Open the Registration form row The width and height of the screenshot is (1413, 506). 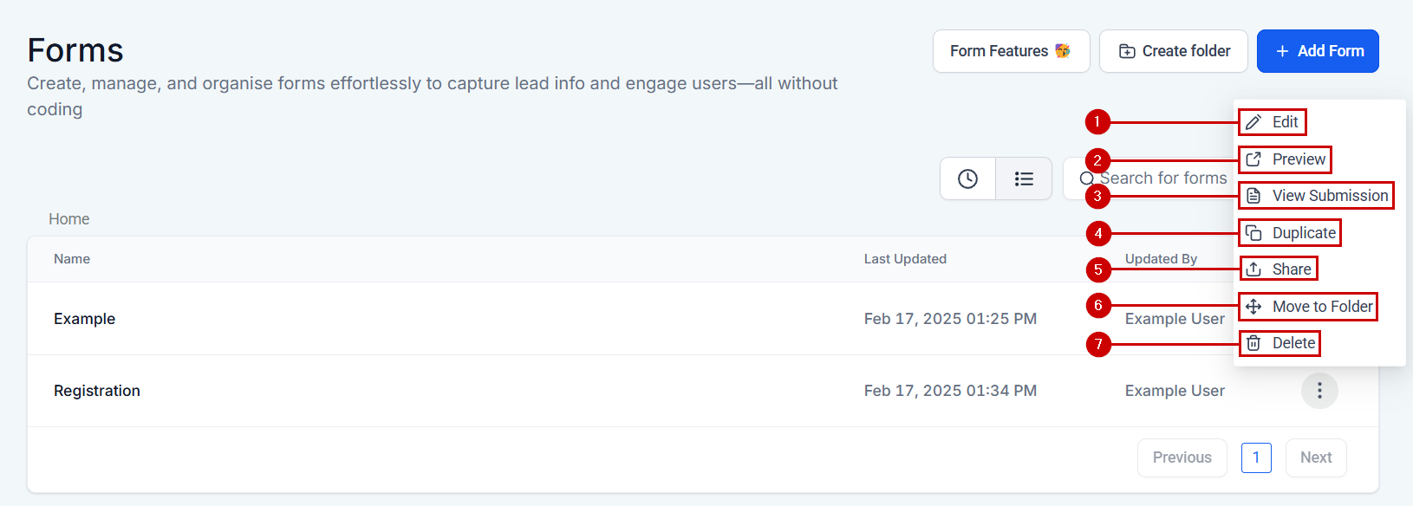pos(703,391)
